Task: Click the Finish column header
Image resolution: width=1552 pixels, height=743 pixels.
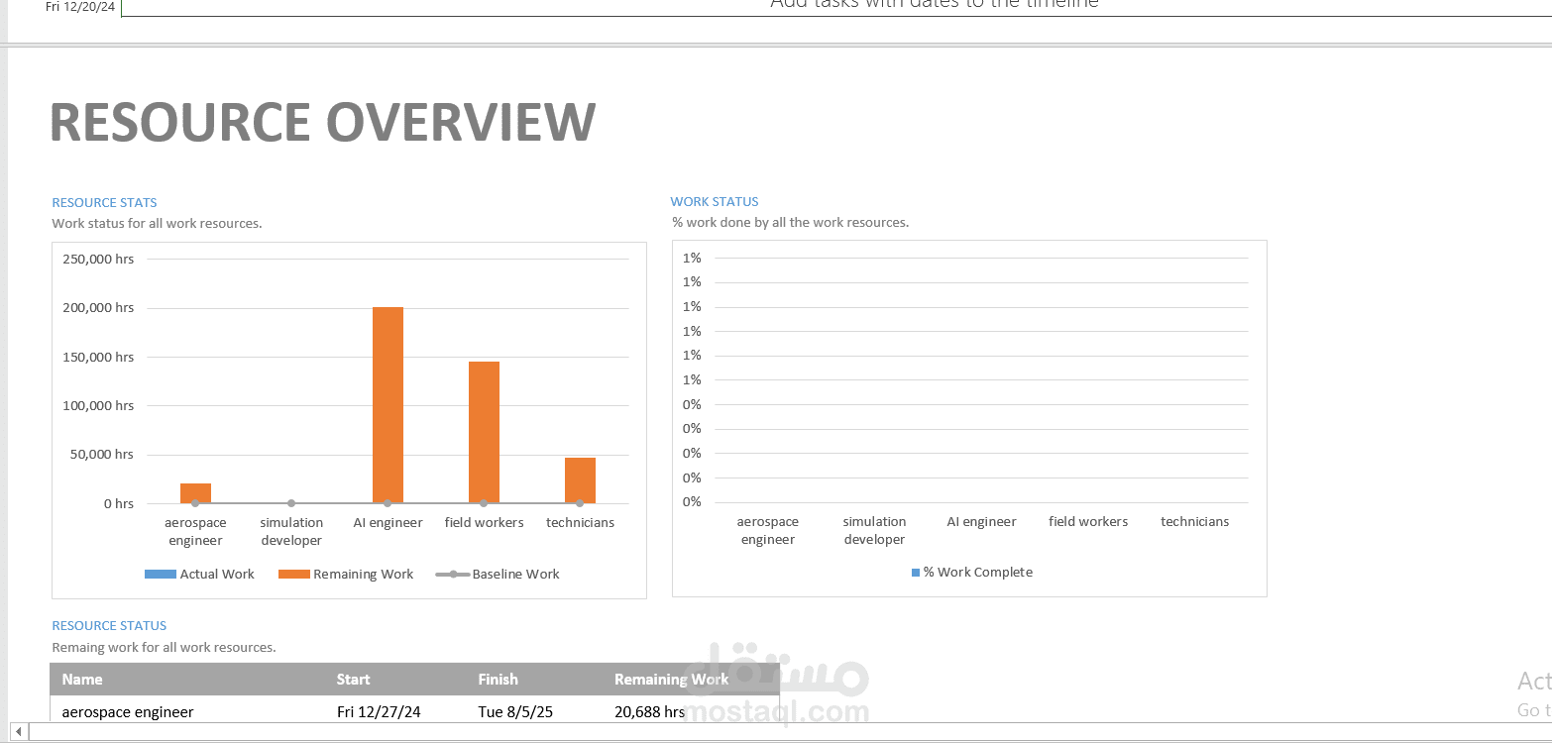Action: [x=498, y=679]
